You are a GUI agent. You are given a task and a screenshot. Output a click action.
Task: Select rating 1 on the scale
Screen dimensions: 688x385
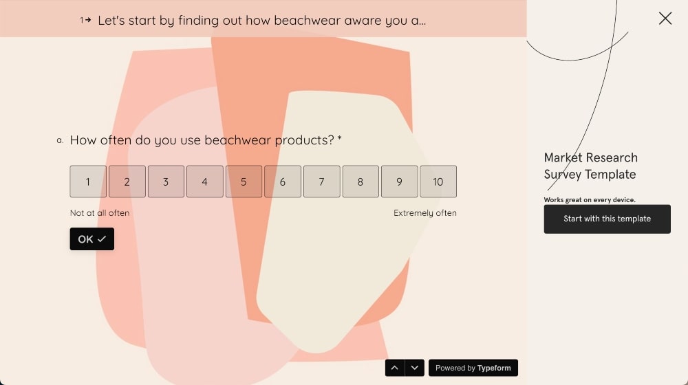tap(88, 181)
